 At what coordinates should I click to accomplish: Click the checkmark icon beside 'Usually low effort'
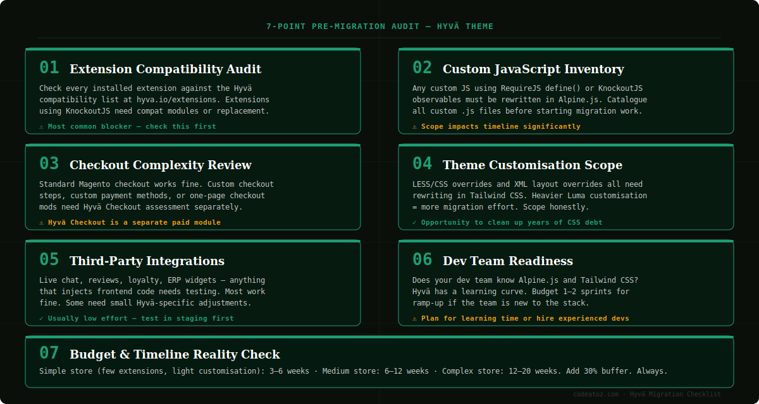pyautogui.click(x=42, y=318)
